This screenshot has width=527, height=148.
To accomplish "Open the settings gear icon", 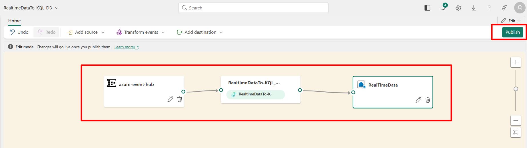I will click(458, 8).
